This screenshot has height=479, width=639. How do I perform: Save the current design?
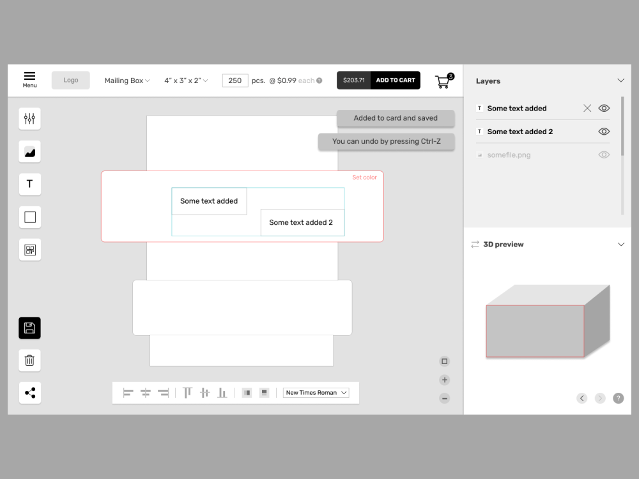[29, 328]
